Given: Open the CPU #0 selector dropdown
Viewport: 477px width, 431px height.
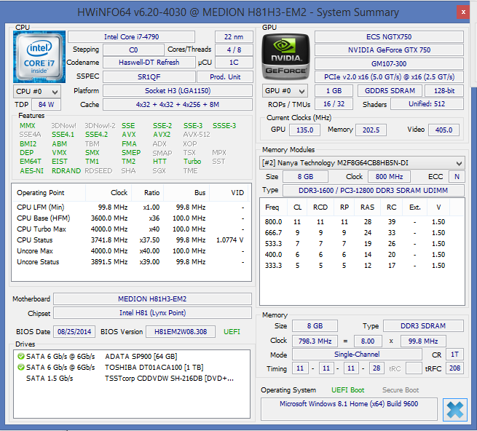Looking at the screenshot, I should (x=37, y=92).
